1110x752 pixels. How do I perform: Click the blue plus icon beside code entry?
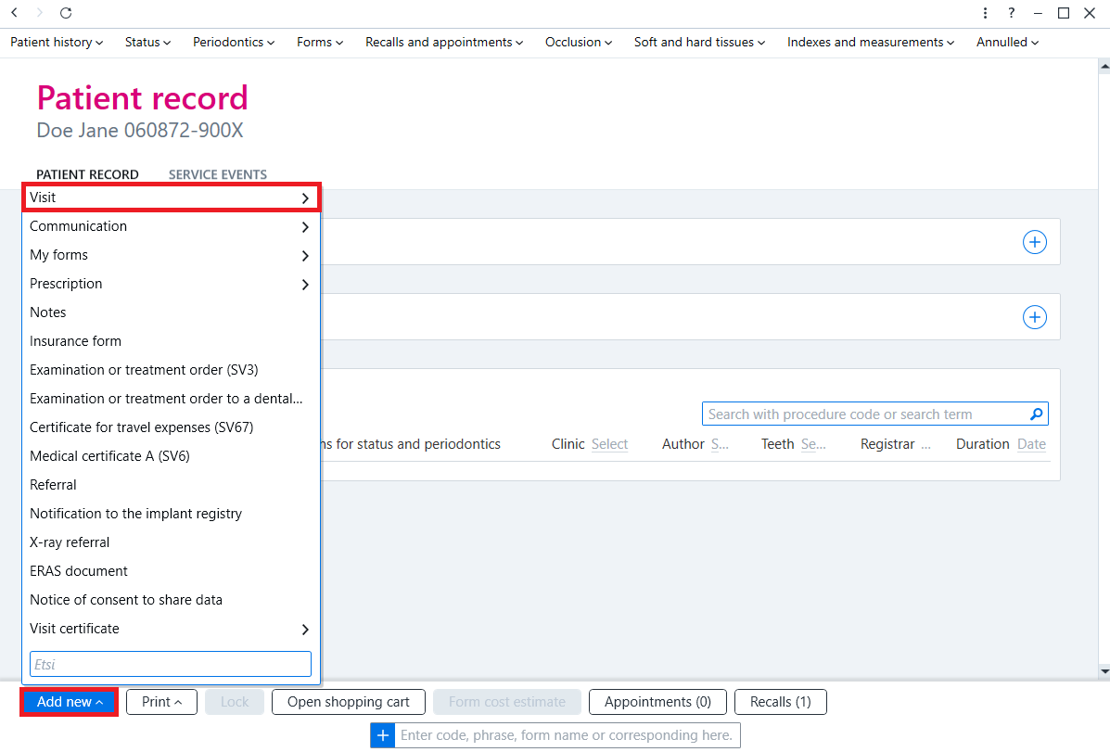382,735
